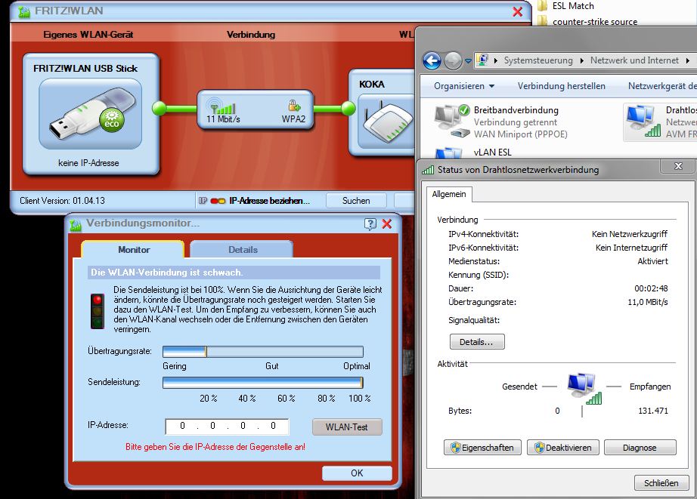Click the FRITZ!WLAN USB Stick eco image
The height and width of the screenshot is (499, 697).
[90, 114]
